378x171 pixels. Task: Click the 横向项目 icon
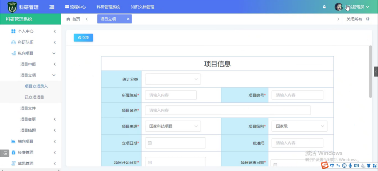pos(13,141)
